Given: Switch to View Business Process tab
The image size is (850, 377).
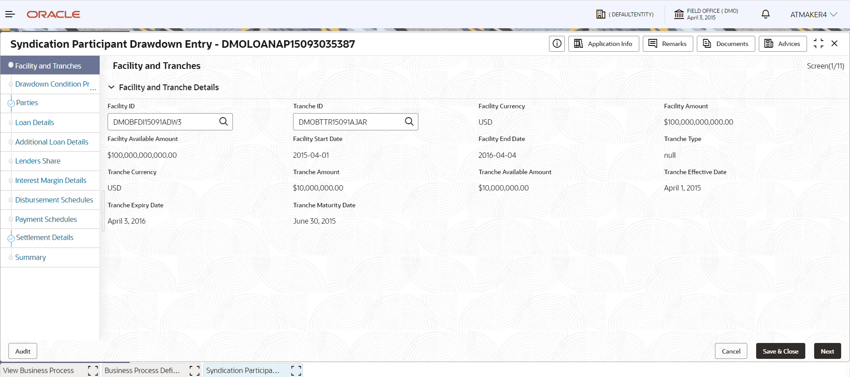Looking at the screenshot, I should [39, 370].
